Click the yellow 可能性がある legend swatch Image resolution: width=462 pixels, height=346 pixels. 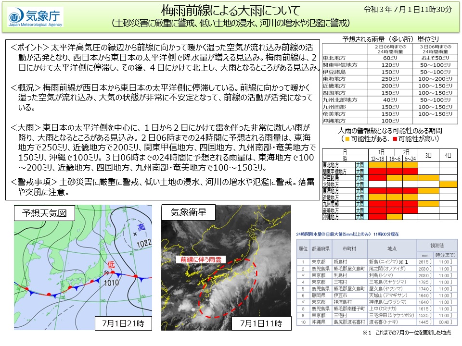[x=347, y=139]
